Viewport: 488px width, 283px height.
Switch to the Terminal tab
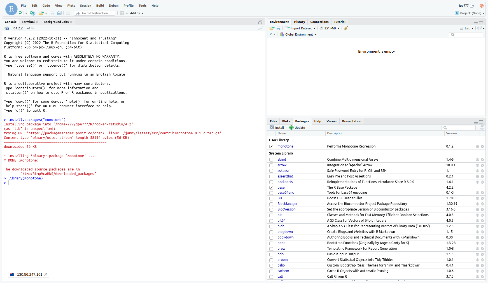(28, 22)
